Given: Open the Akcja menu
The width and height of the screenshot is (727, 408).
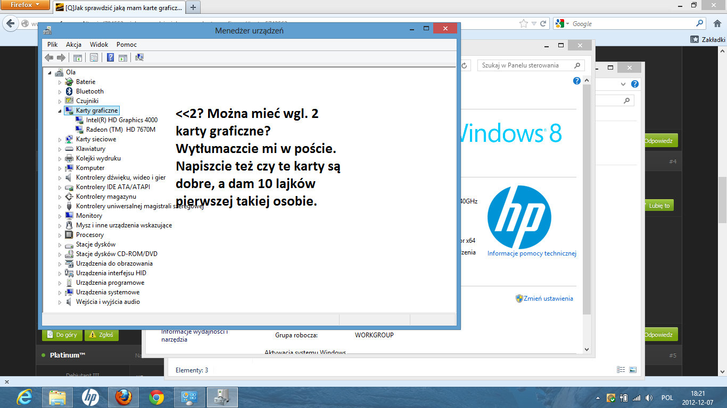Looking at the screenshot, I should click(x=73, y=45).
